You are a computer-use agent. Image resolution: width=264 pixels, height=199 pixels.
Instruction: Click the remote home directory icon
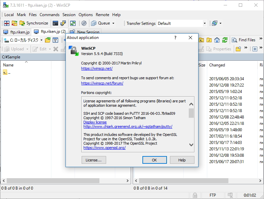[x=217, y=40]
